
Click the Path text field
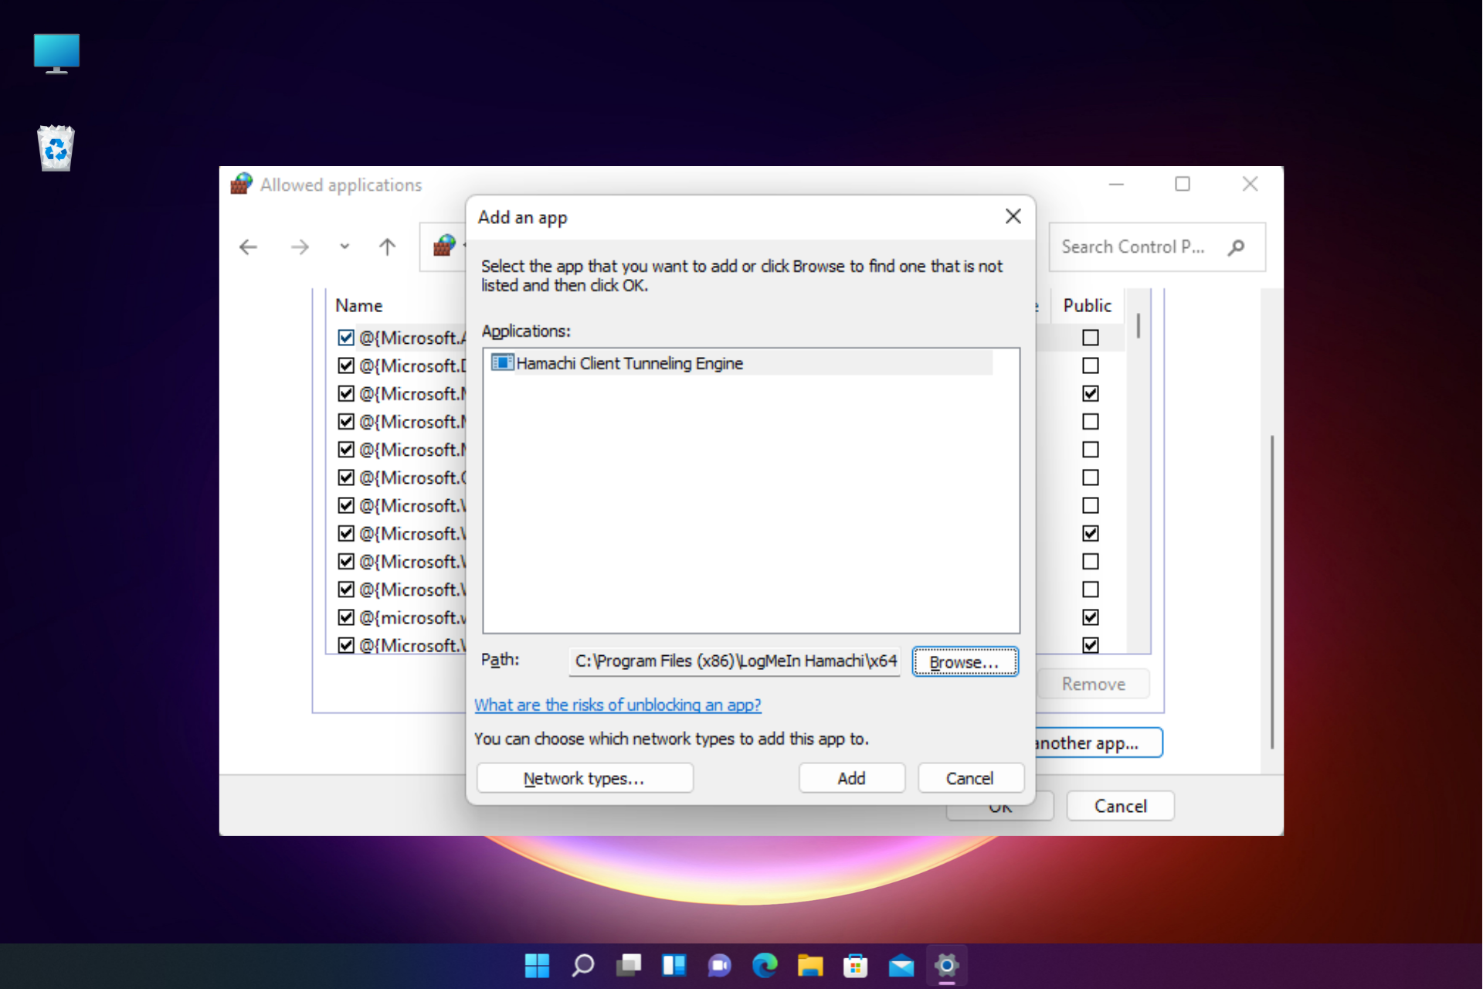click(x=735, y=661)
